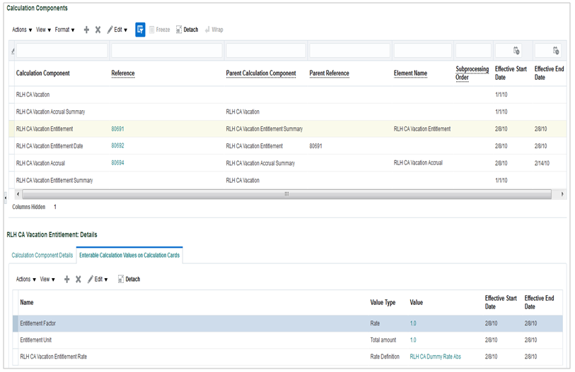Expand the Format dropdown menu
Viewport: 575px width, 372px height.
click(64, 30)
